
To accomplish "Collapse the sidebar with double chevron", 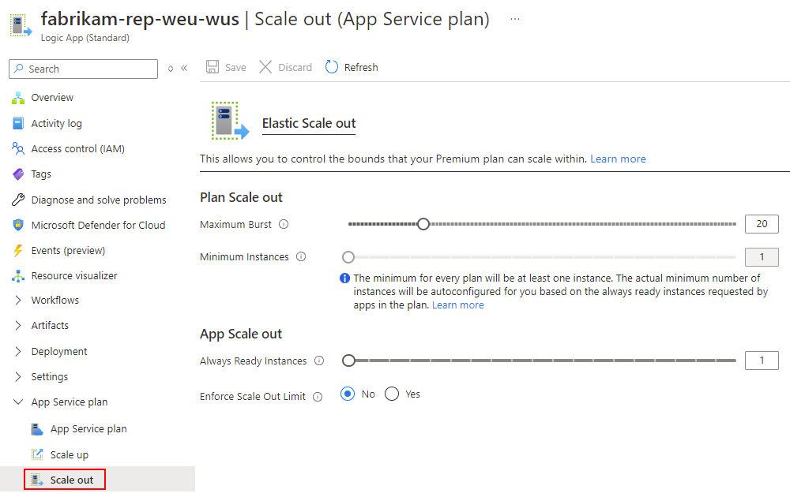I will click(x=184, y=69).
